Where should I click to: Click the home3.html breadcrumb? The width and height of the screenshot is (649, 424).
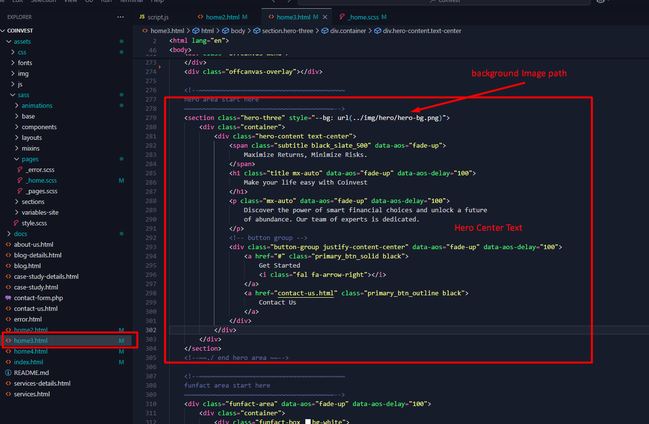tap(167, 31)
